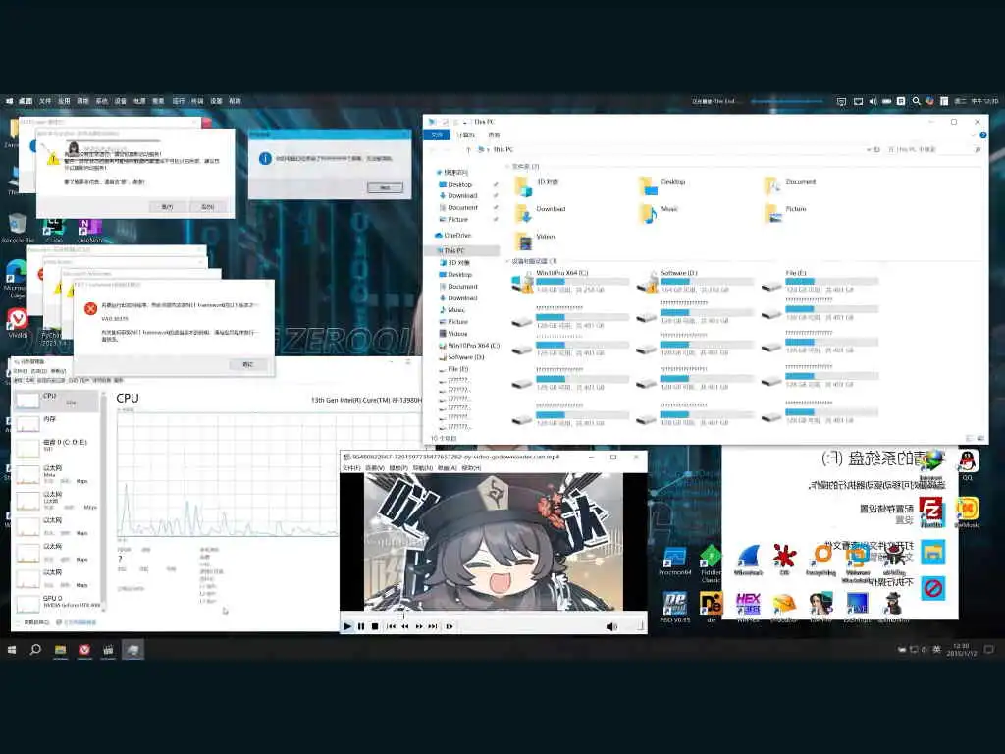Mute the media player audio

(610, 626)
